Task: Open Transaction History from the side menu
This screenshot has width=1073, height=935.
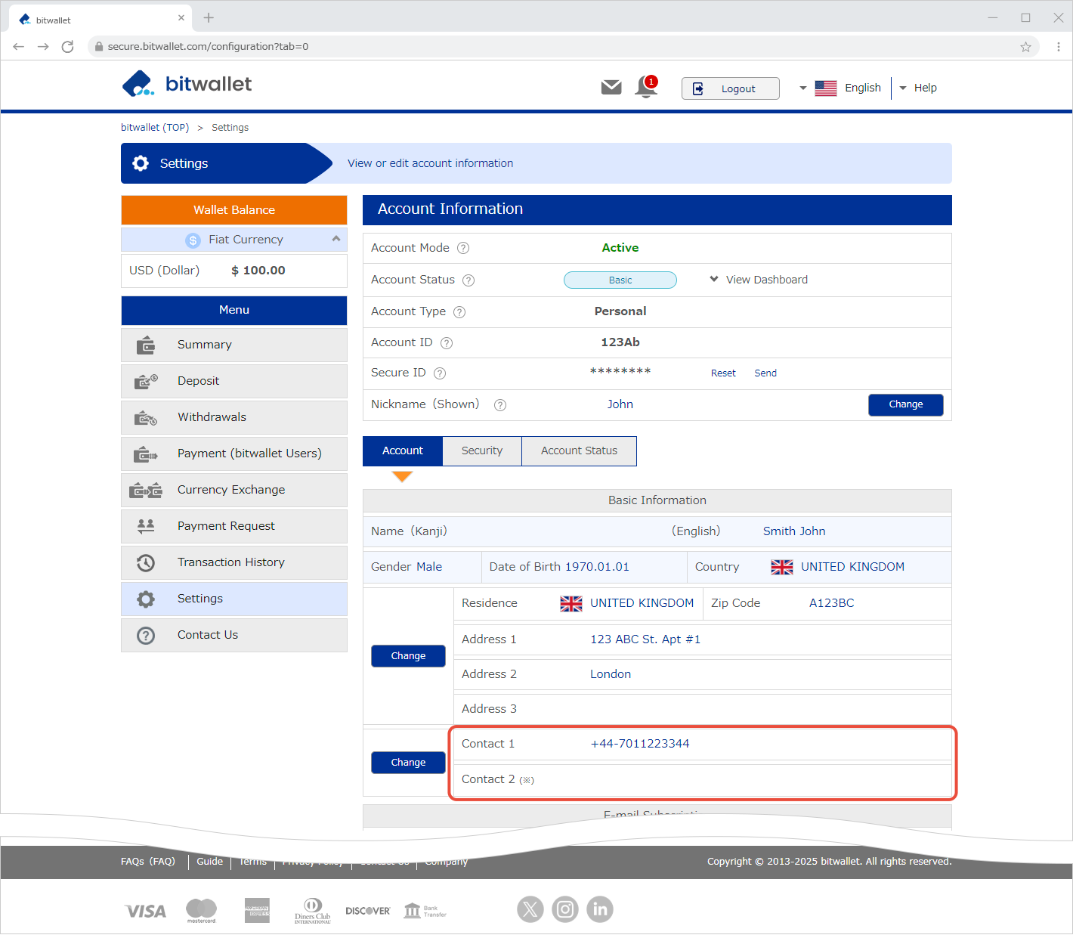Action: click(x=231, y=562)
